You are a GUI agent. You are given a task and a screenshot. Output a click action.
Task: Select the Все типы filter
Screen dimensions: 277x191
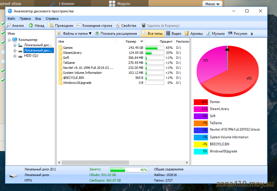(x=152, y=34)
